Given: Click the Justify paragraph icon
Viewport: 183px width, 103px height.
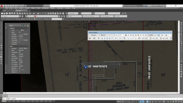Looking at the screenshot, I should 110,38.
